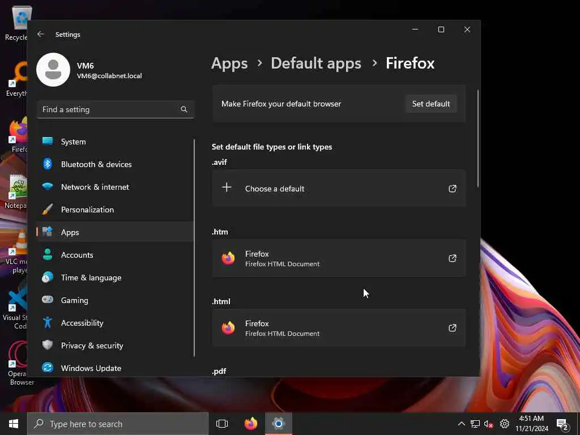Viewport: 580px width, 435px height.
Task: Open the System settings category
Action: tap(115, 141)
